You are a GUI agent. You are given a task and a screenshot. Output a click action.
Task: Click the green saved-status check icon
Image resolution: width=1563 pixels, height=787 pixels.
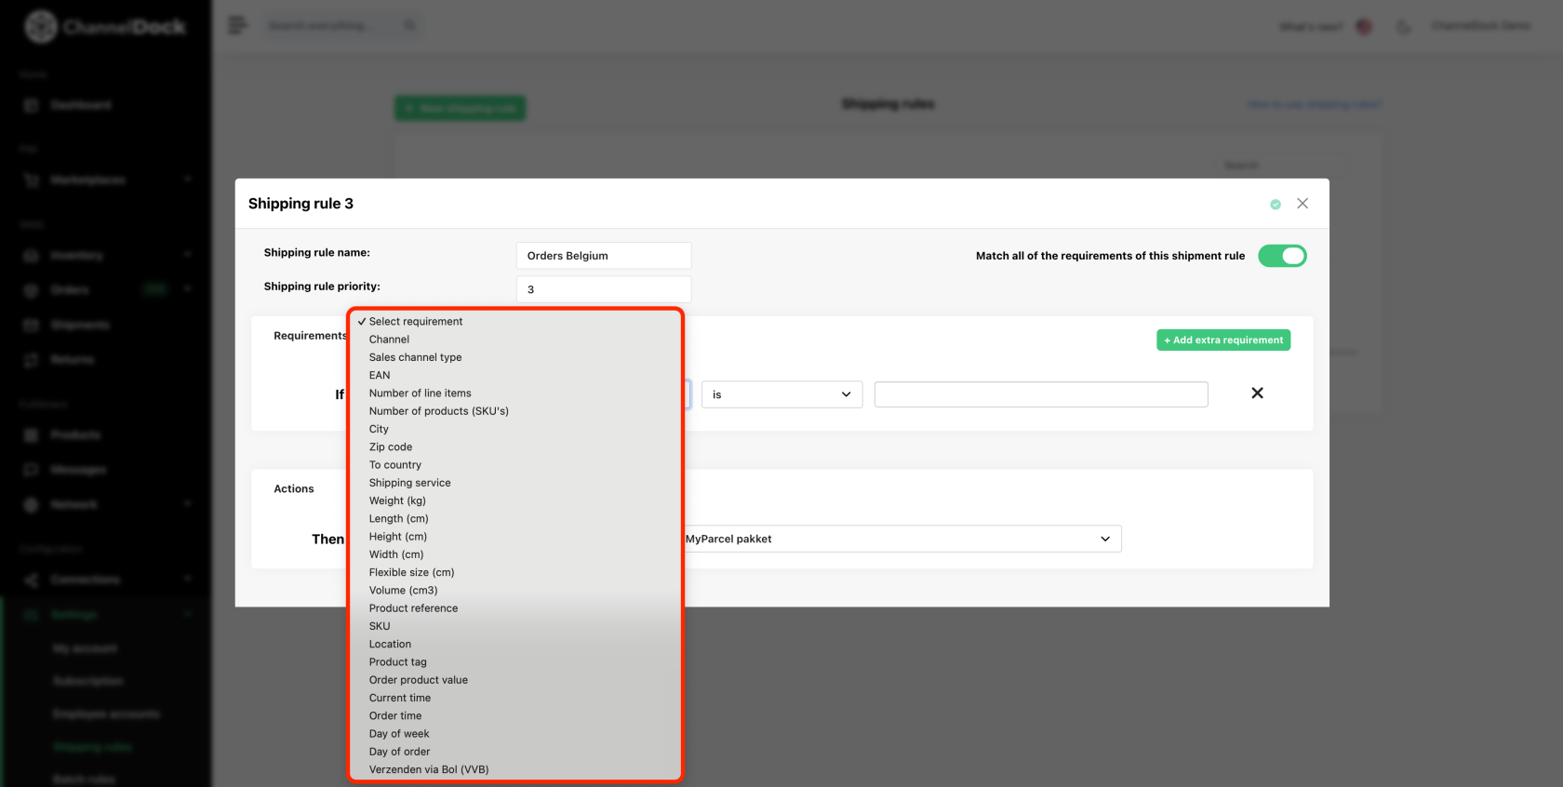[1276, 205]
